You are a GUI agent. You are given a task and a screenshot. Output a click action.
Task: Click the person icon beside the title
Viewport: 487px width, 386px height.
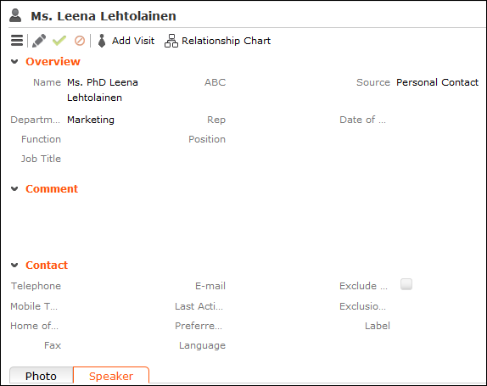15,15
